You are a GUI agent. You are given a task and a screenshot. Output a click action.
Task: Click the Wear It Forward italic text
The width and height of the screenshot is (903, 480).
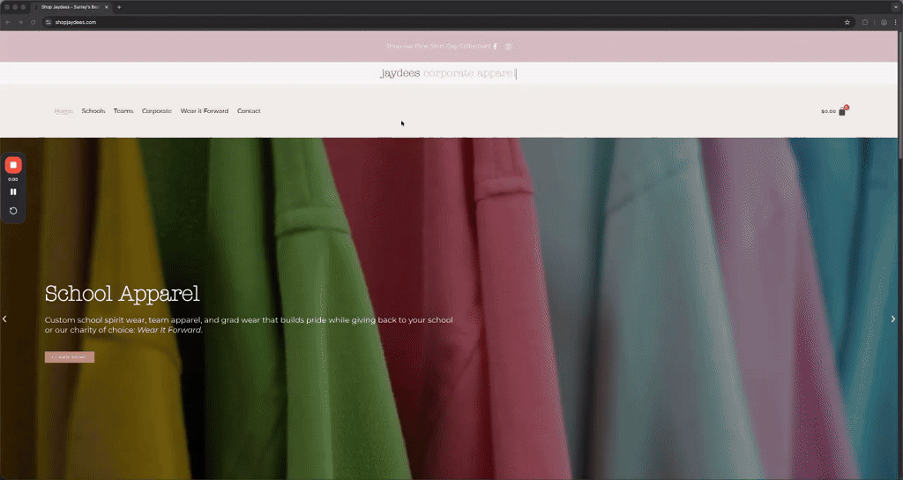click(x=169, y=330)
